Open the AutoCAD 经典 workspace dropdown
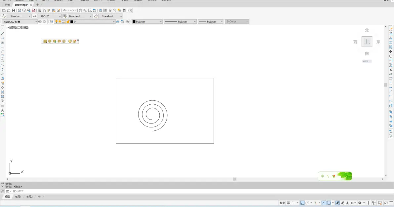The width and height of the screenshot is (394, 207). coord(20,21)
